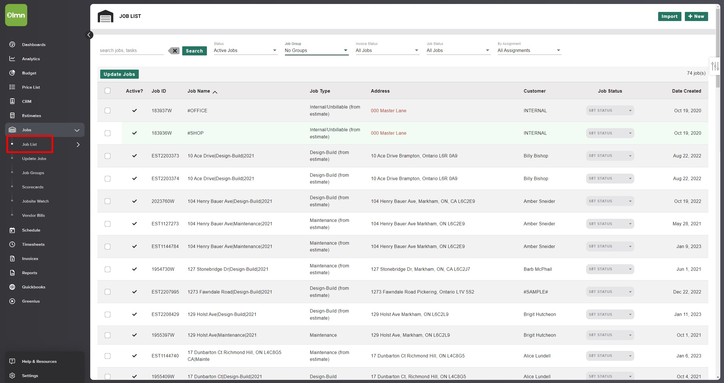Click the Invoices document icon
724x383 pixels.
12,259
